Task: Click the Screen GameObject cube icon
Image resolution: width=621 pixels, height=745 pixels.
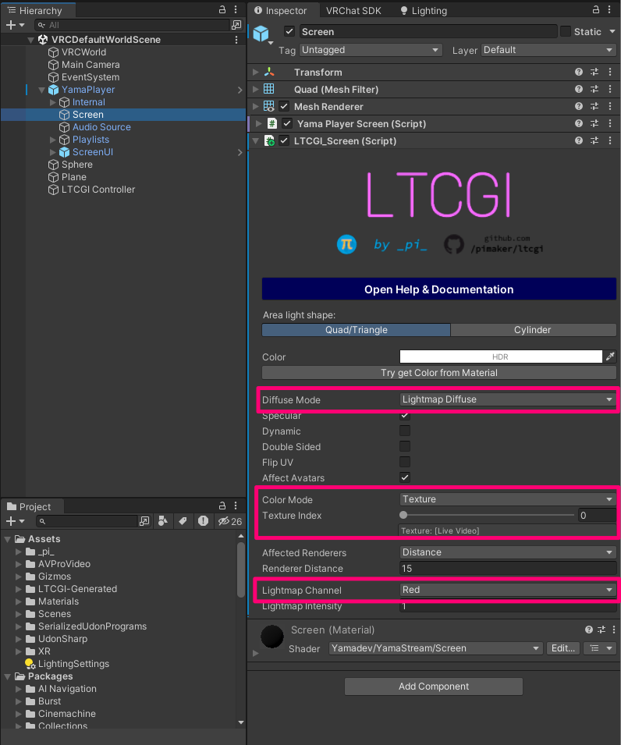Action: point(261,34)
